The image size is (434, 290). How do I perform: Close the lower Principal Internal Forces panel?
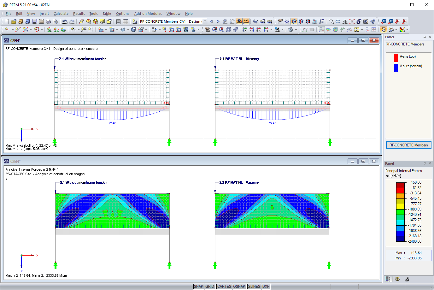[430, 163]
